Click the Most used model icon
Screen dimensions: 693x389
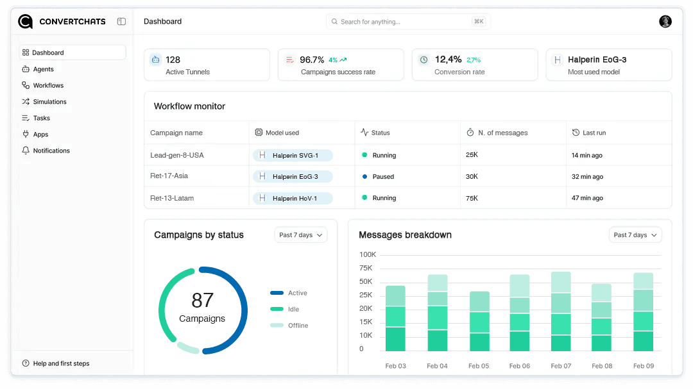558,60
